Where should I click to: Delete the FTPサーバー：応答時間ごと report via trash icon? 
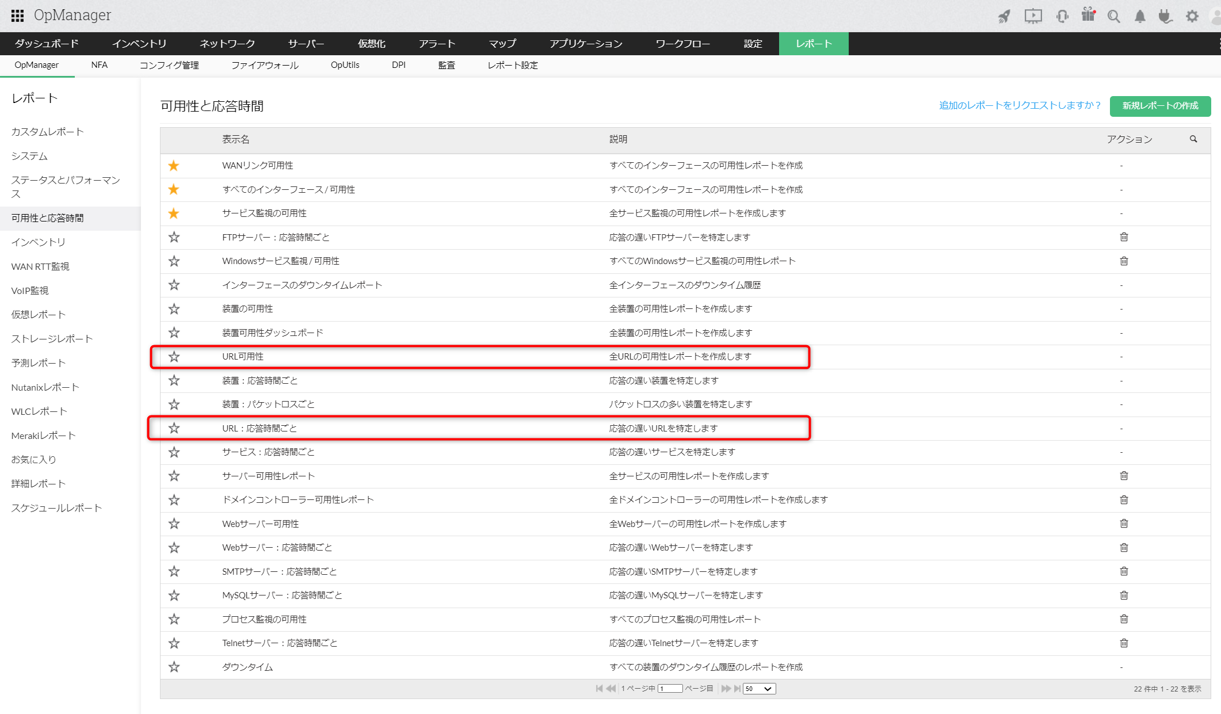[x=1124, y=237]
